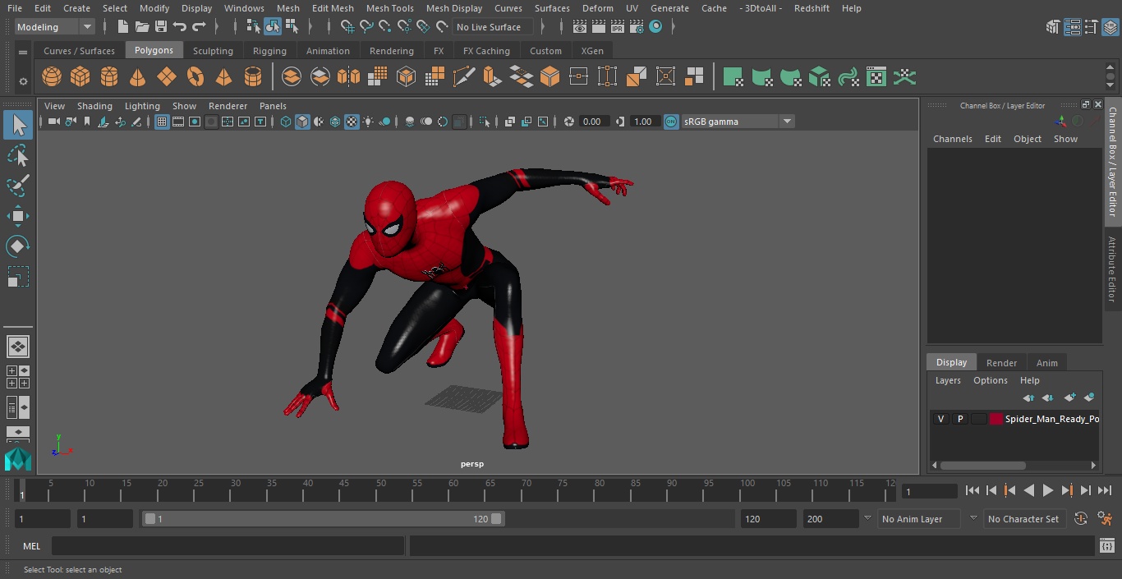Open the Redshift menu
This screenshot has width=1122, height=579.
coord(812,8)
